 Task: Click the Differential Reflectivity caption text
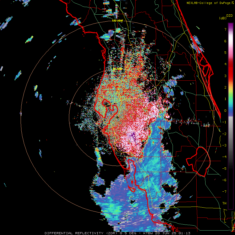118,233
